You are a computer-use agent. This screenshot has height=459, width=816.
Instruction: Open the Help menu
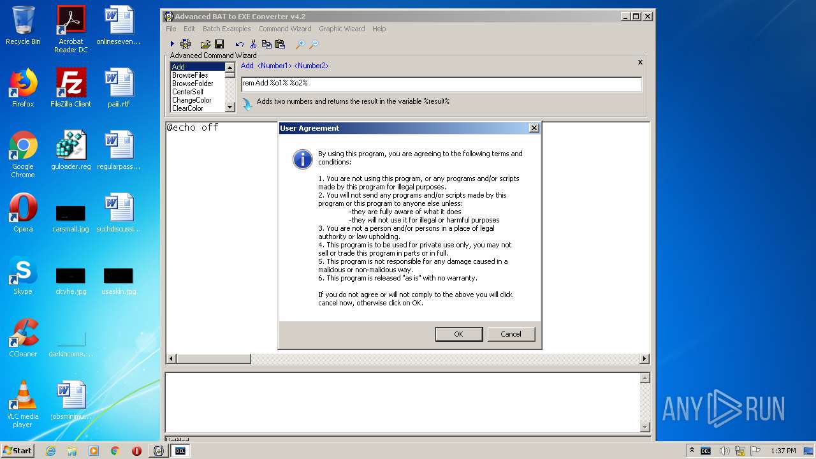click(379, 29)
